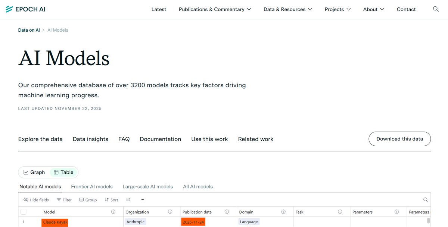Select the Table view toggle
The image size is (448, 227).
(x=63, y=172)
